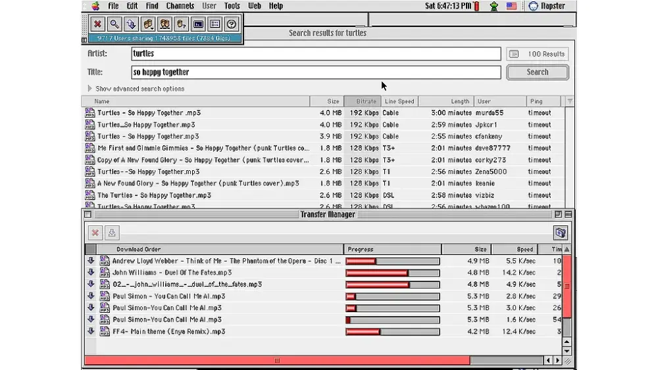Open the Help menu
The image size is (658, 370).
276,6
